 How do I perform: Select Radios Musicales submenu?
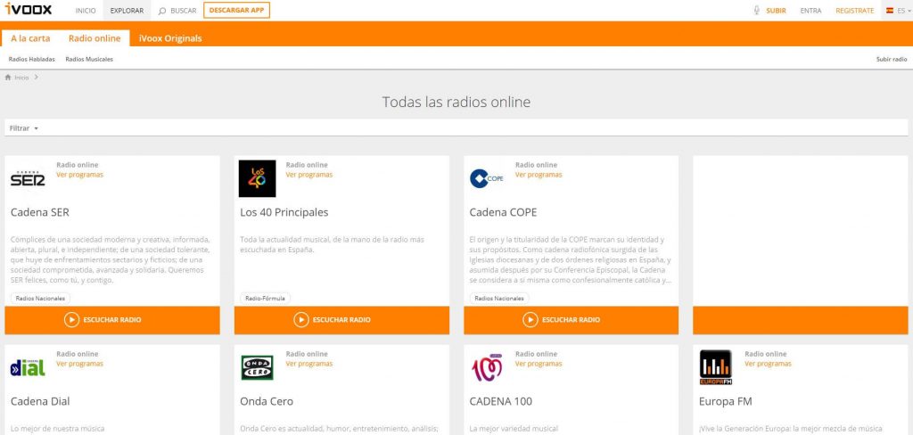coord(89,60)
